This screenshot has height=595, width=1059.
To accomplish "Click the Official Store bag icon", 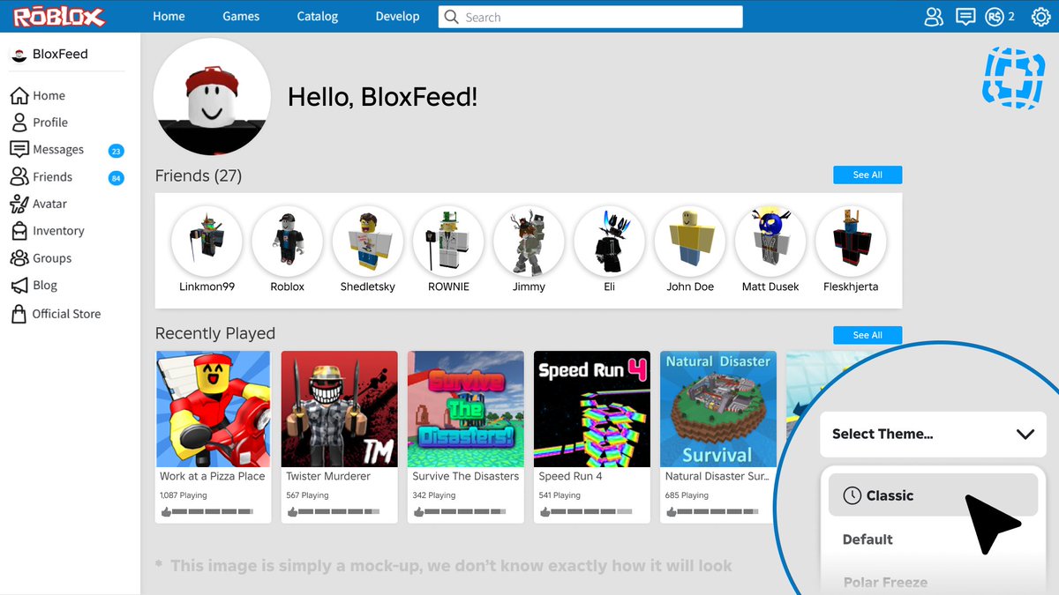I will click(19, 314).
